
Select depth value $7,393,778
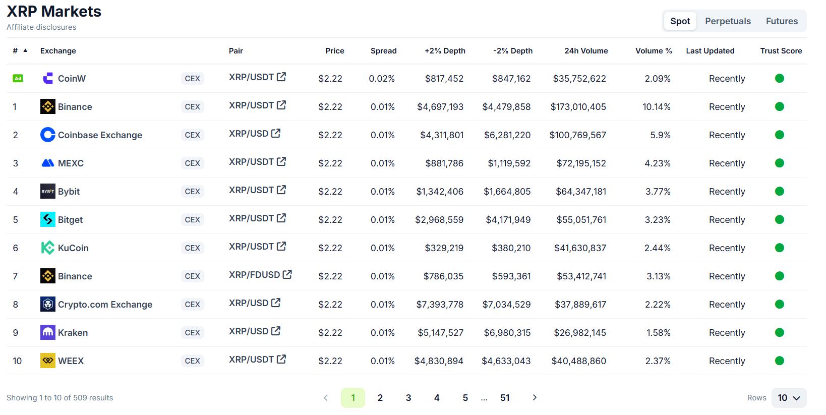pos(440,305)
